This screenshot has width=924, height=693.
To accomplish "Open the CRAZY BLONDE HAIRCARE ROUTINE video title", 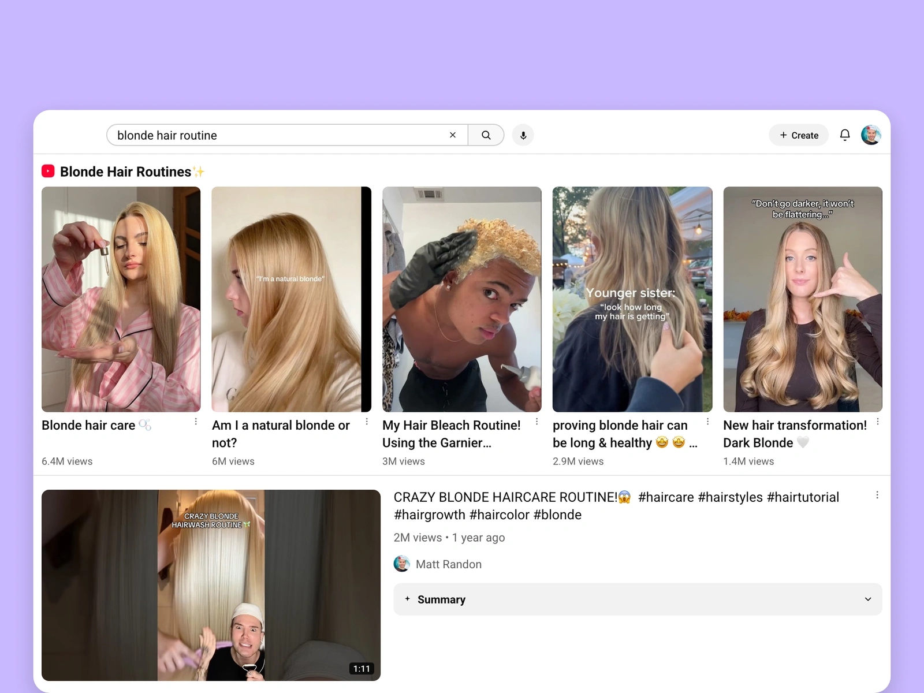I will click(616, 506).
